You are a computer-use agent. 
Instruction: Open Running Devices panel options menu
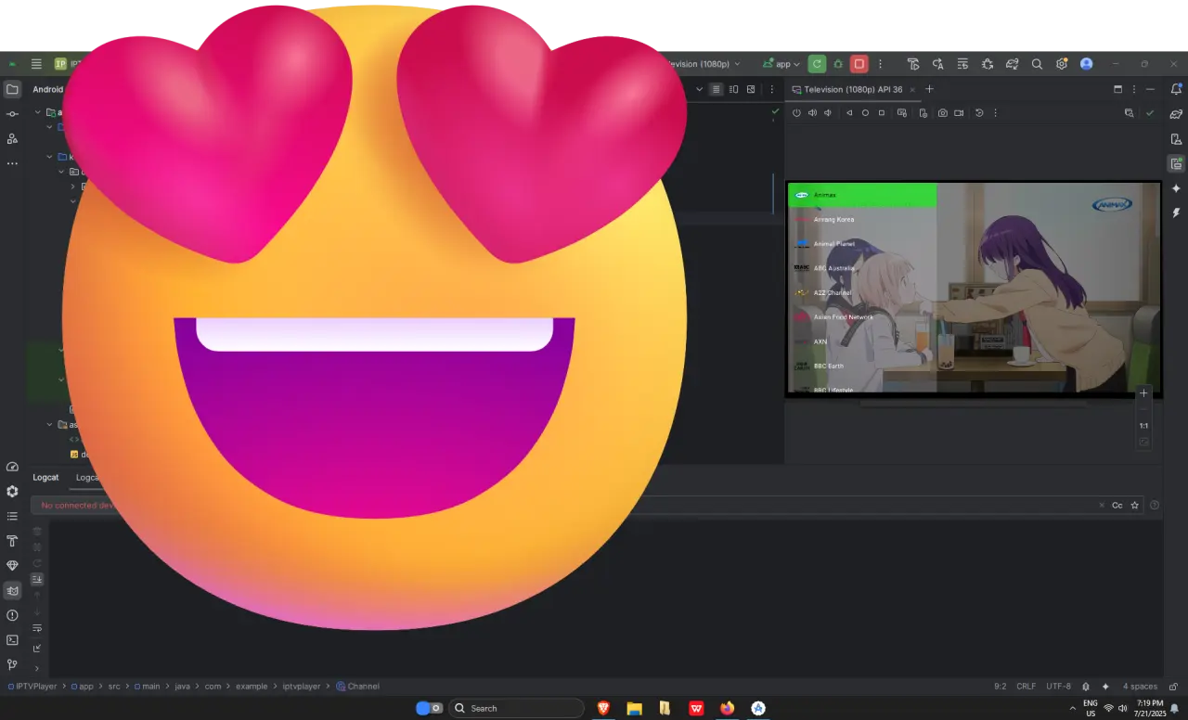tap(1133, 89)
